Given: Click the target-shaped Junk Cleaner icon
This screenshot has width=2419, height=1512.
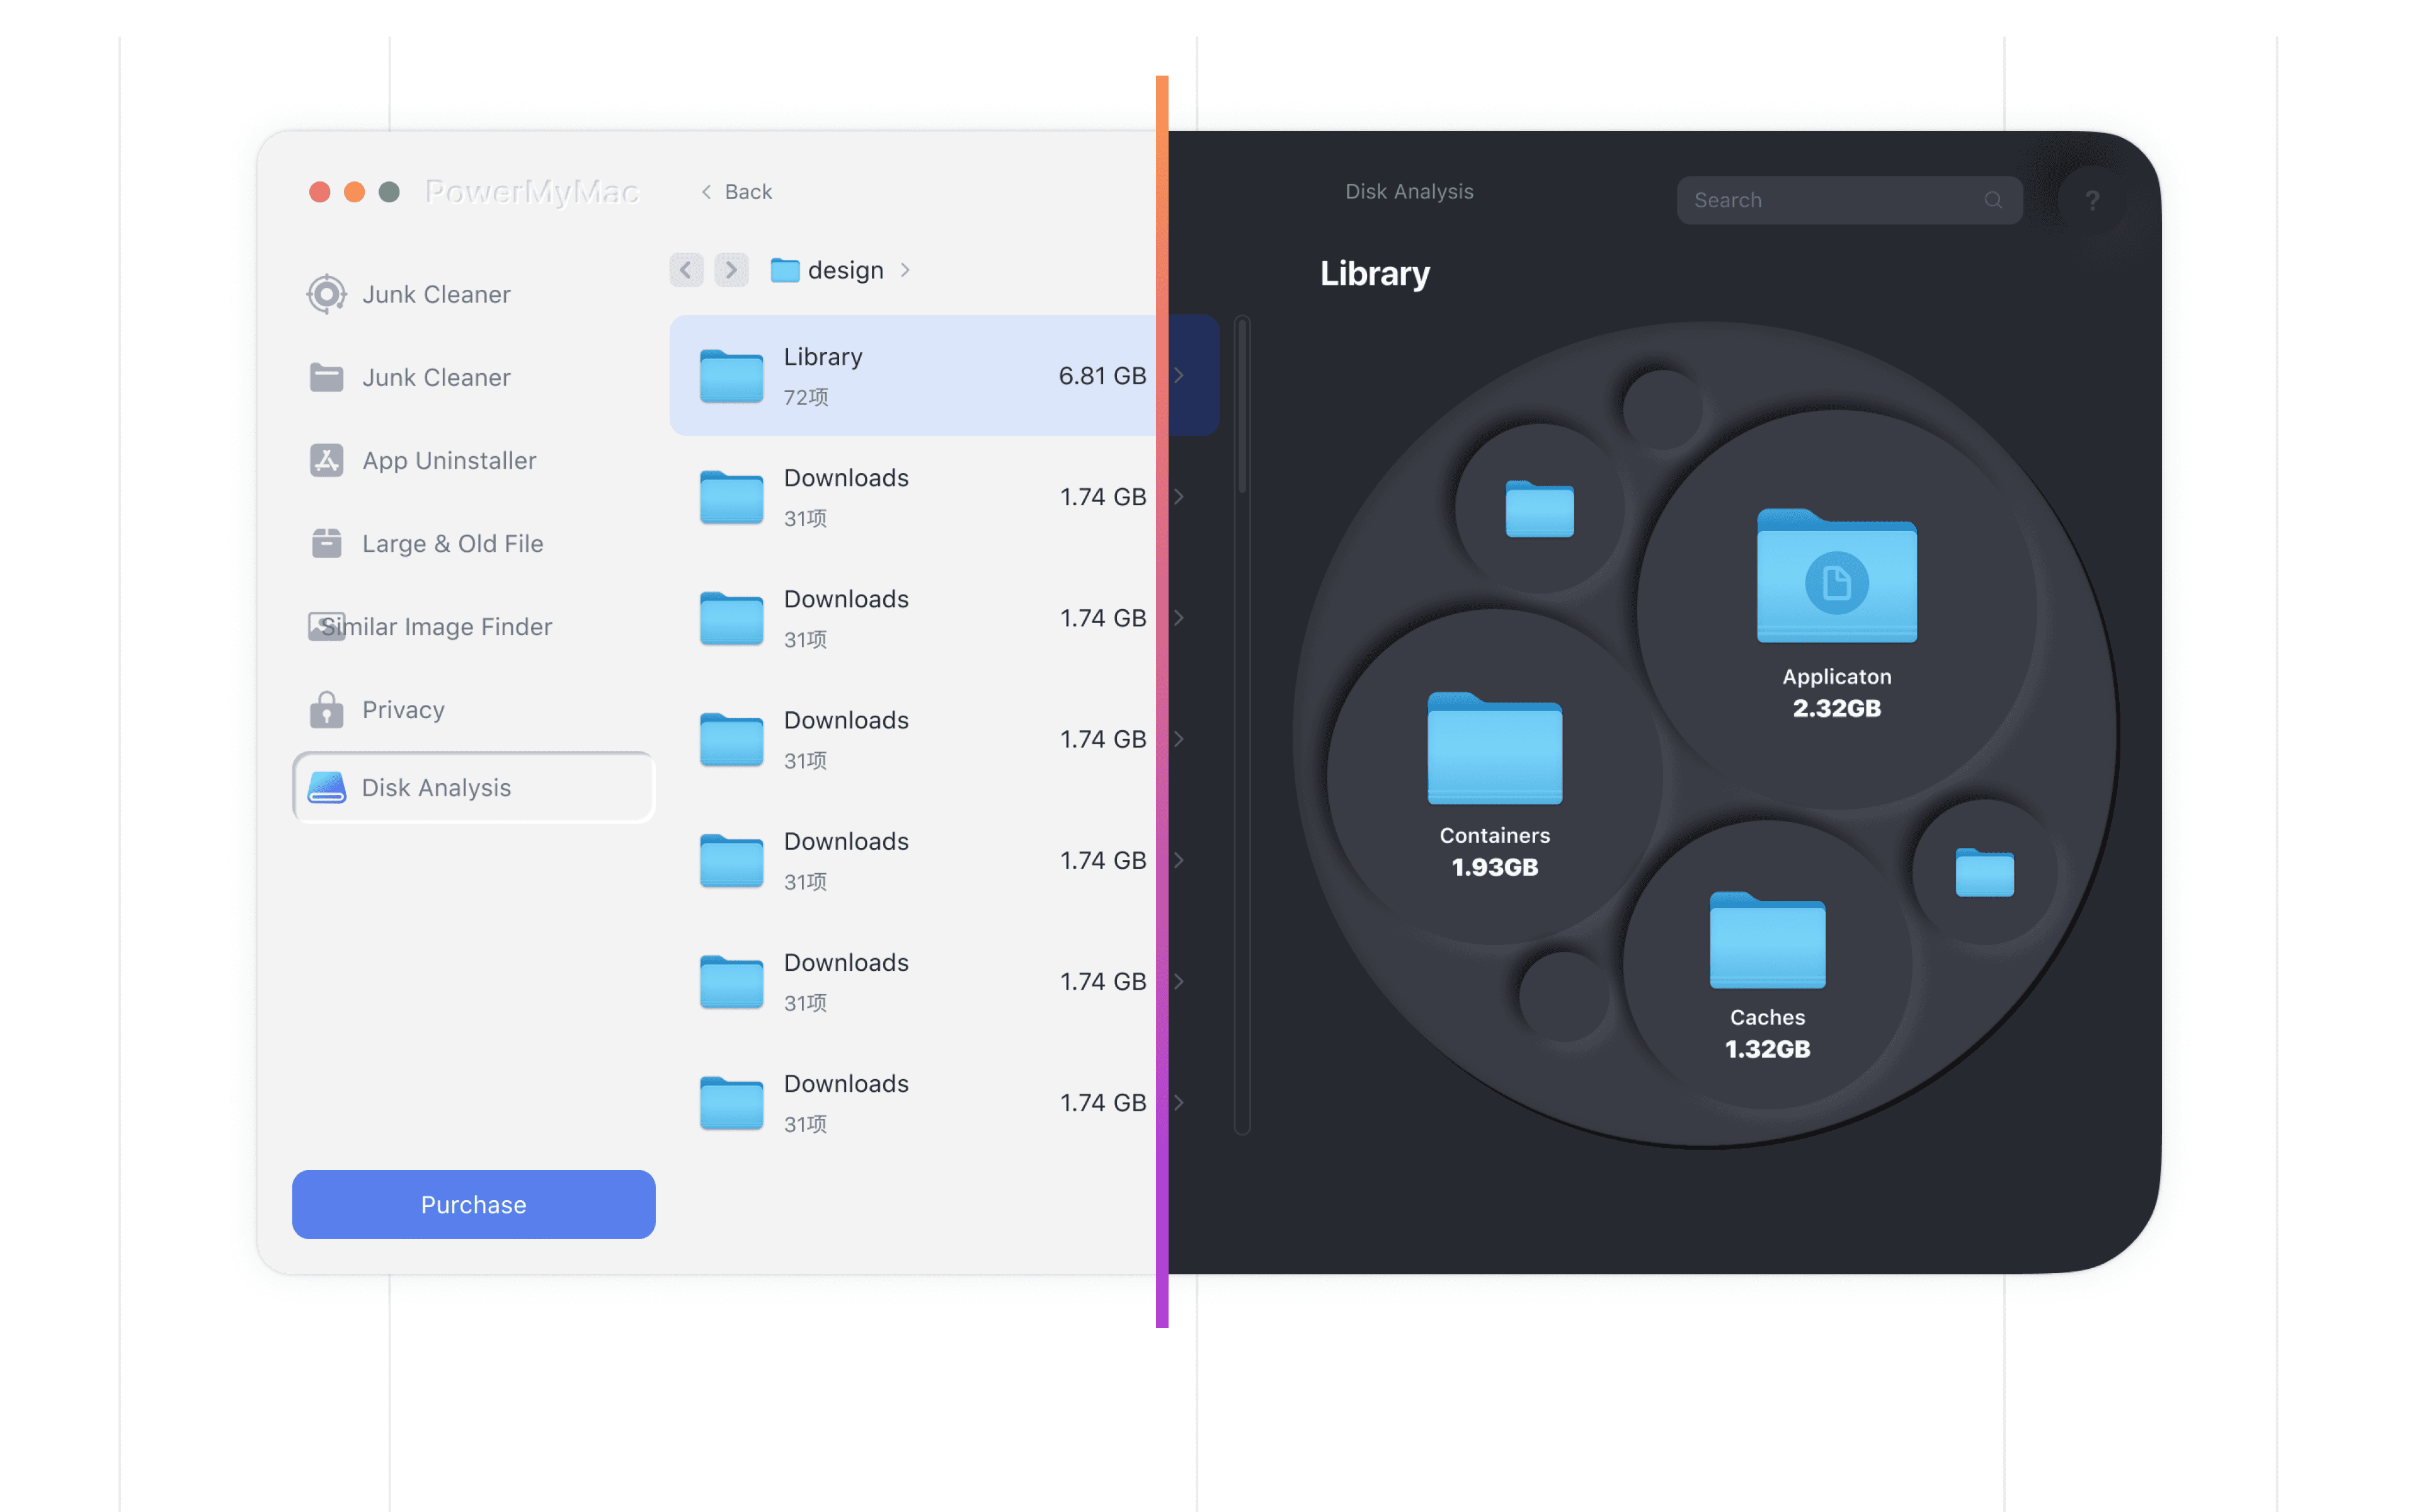Looking at the screenshot, I should [326, 294].
